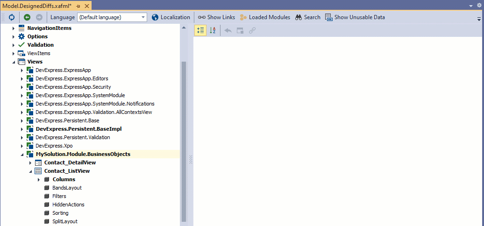Click the tree scrollbar up arrow
The height and width of the screenshot is (226, 484).
184,28
